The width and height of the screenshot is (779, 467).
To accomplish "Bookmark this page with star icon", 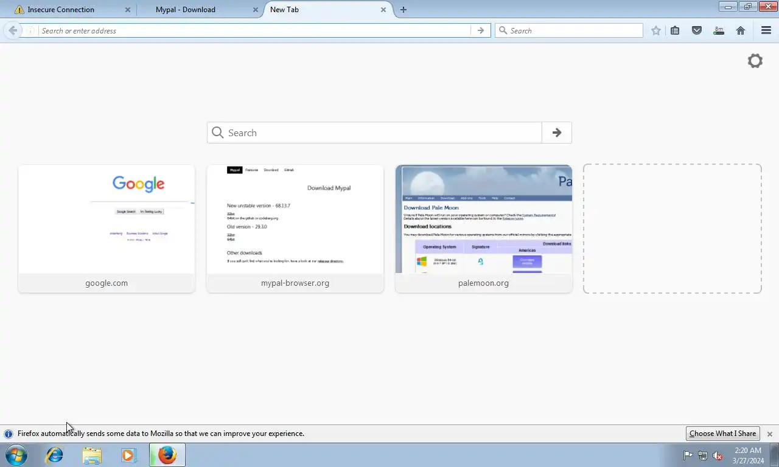I will [x=656, y=30].
